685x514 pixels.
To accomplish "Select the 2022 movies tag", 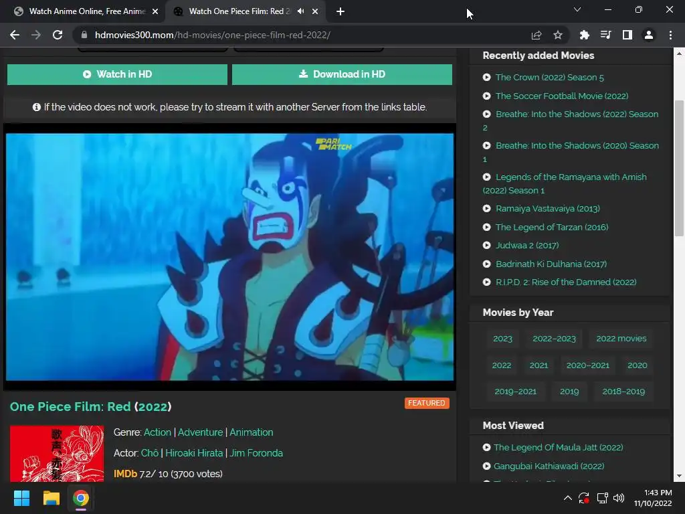I will click(x=621, y=339).
